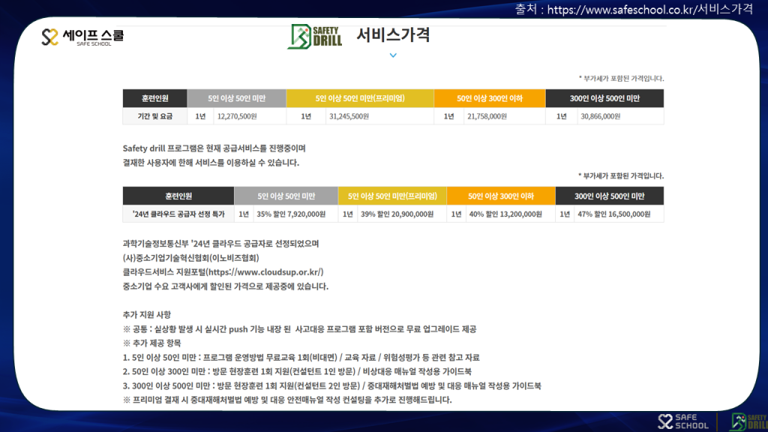Click the 21,758,000원 price cell

coord(505,116)
